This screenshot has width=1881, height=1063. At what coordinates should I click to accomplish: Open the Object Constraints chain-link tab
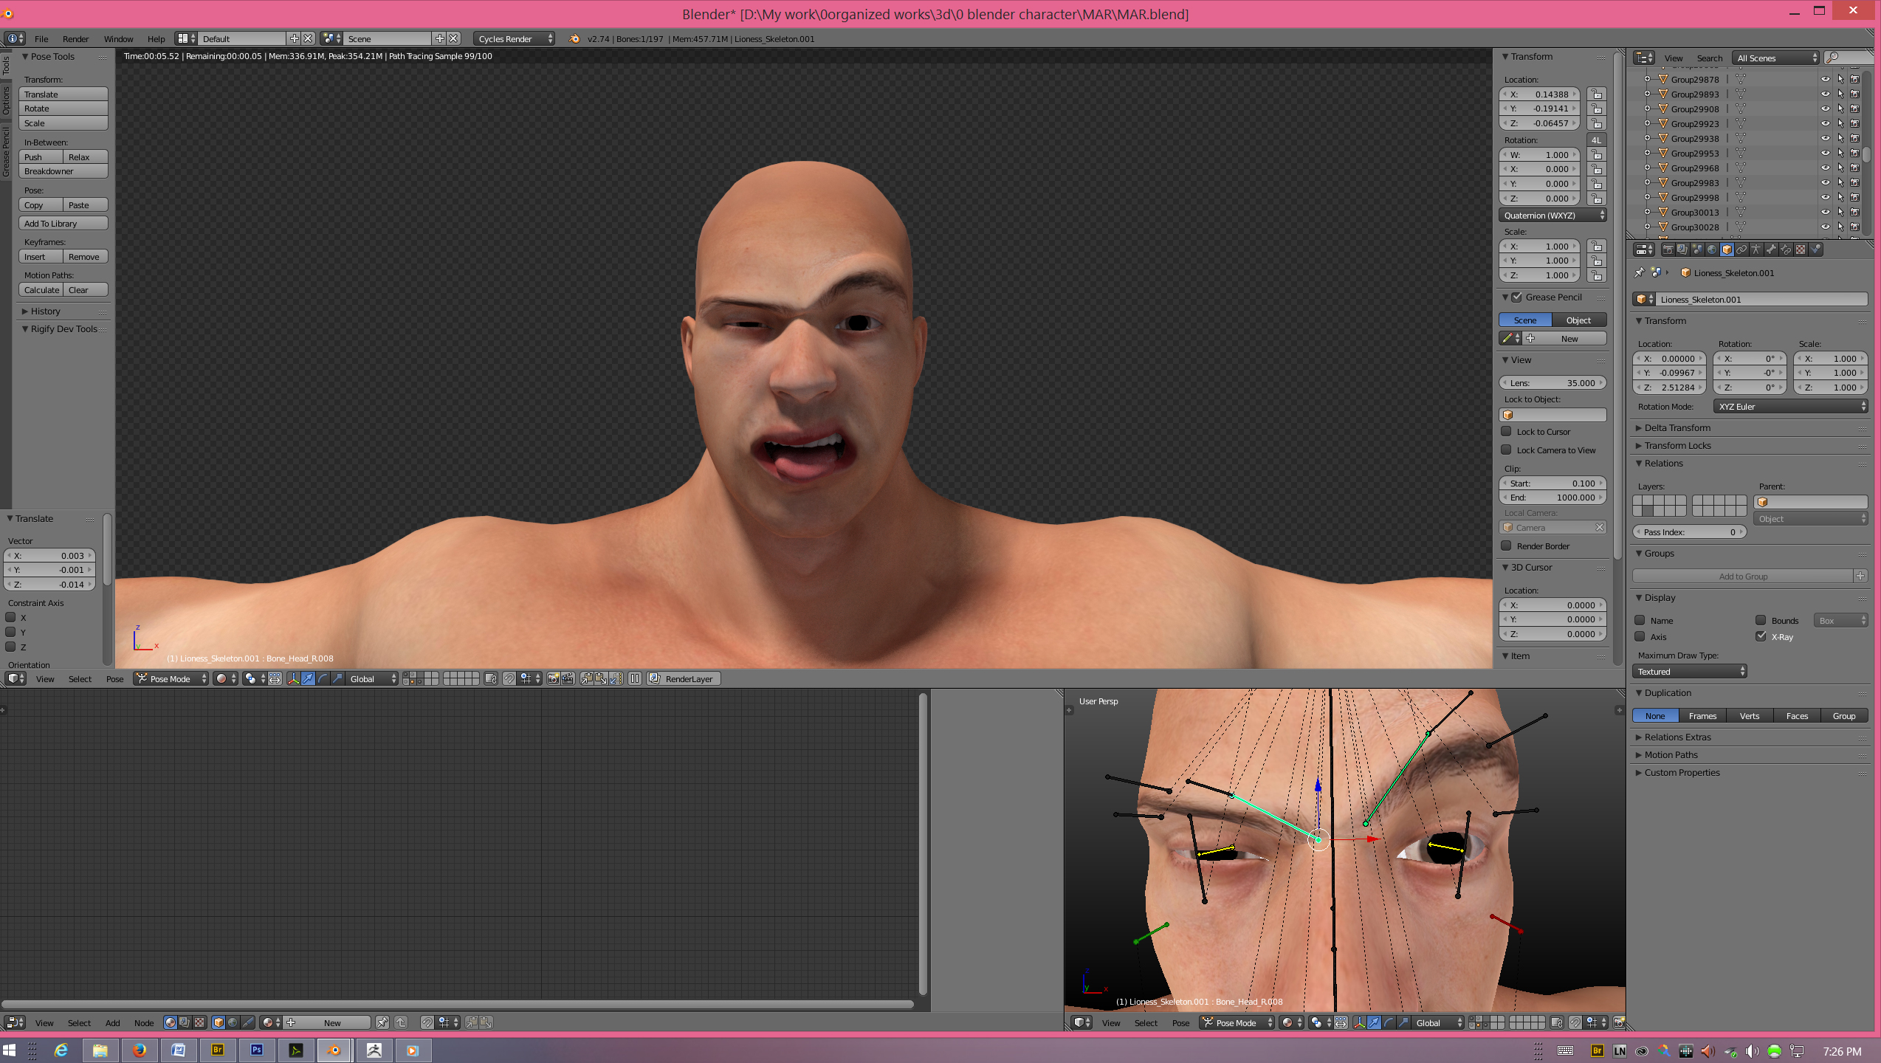click(x=1741, y=250)
